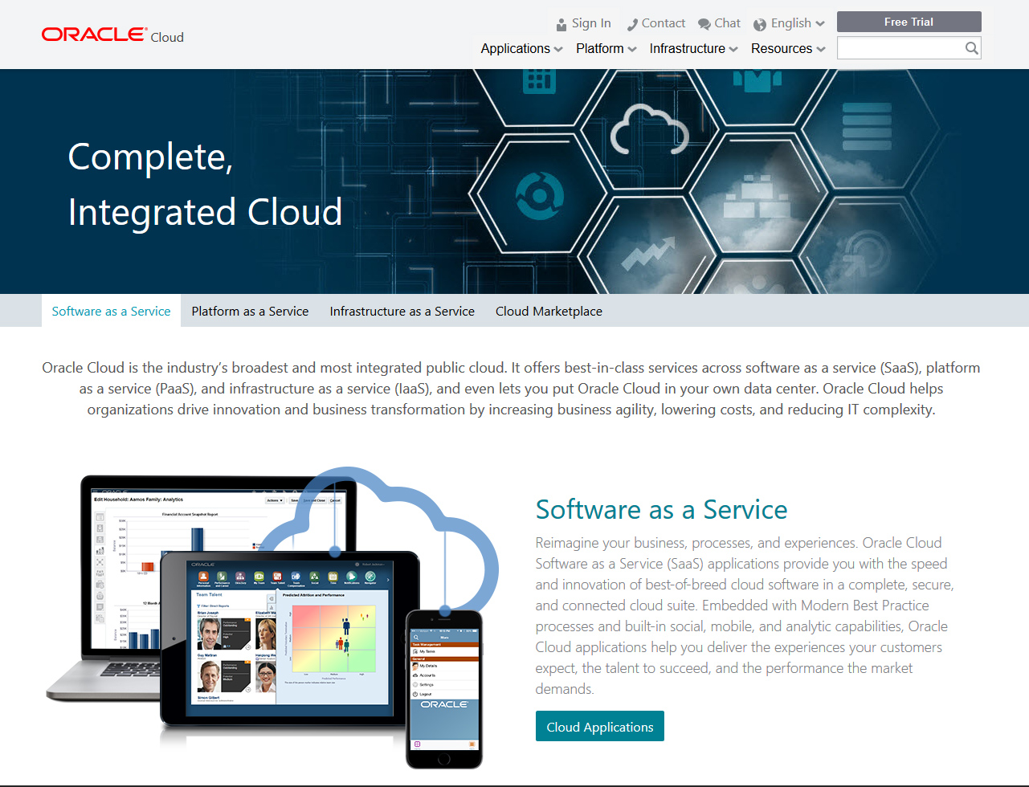Viewport: 1029px width, 787px height.
Task: Start a Chat session
Action: 727,23
